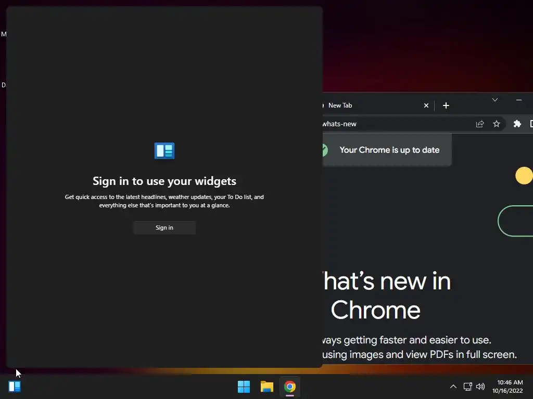Screen dimensions: 533x399
Task: Open Chrome's Extensions puzzle icon
Action: coord(517,124)
